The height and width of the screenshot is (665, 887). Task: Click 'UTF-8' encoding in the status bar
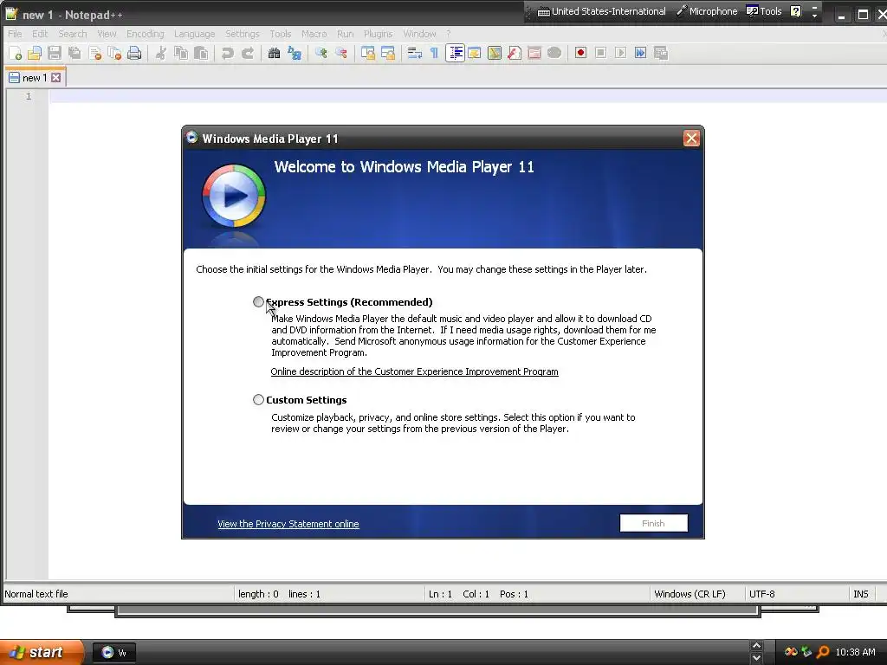coord(762,594)
